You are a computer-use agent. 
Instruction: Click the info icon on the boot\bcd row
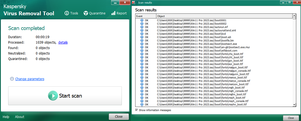pos(142,34)
